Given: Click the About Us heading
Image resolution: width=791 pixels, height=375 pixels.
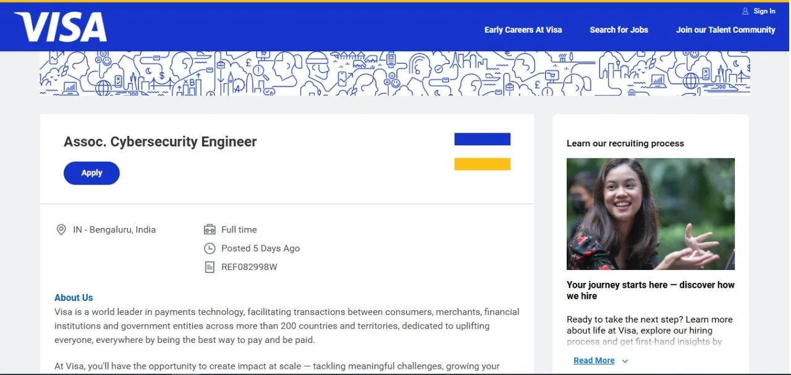Looking at the screenshot, I should 74,298.
